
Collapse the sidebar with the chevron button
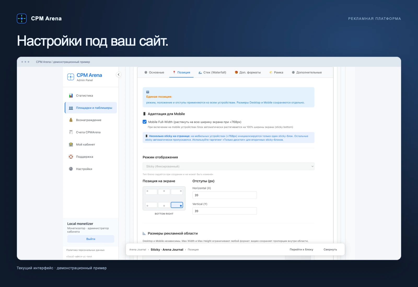(119, 75)
